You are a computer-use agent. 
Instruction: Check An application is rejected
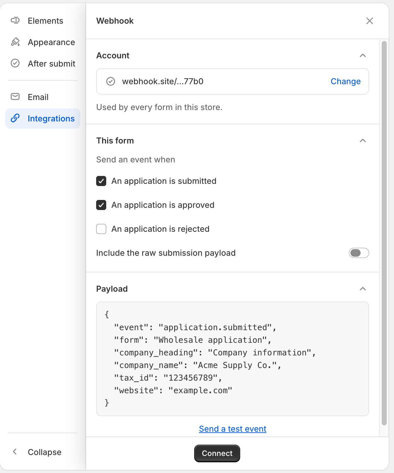coord(101,229)
